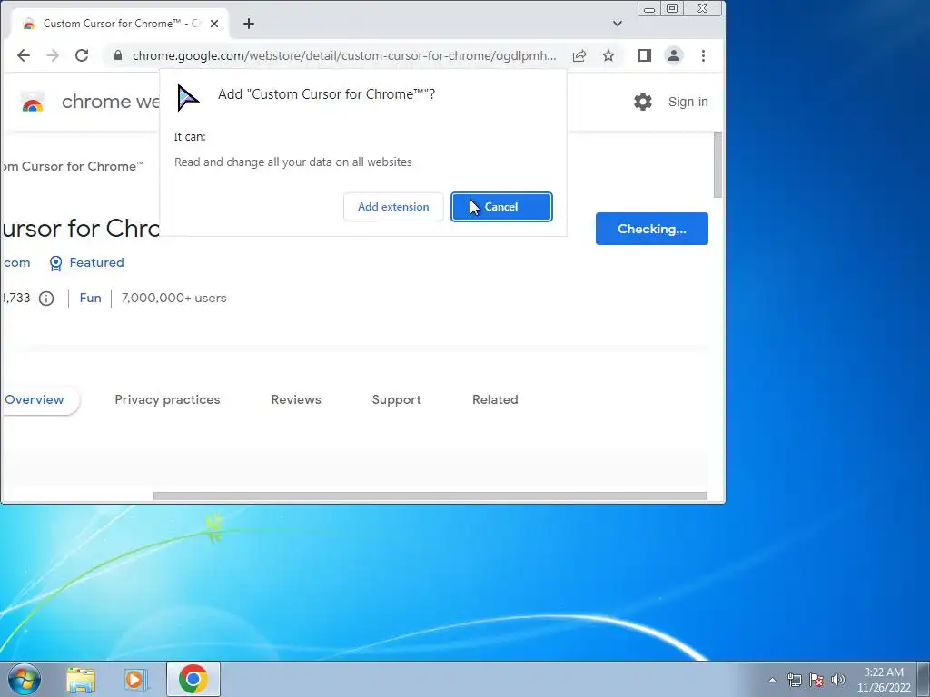This screenshot has width=930, height=697.
Task: Open the Chrome profile avatar menu
Action: [674, 55]
